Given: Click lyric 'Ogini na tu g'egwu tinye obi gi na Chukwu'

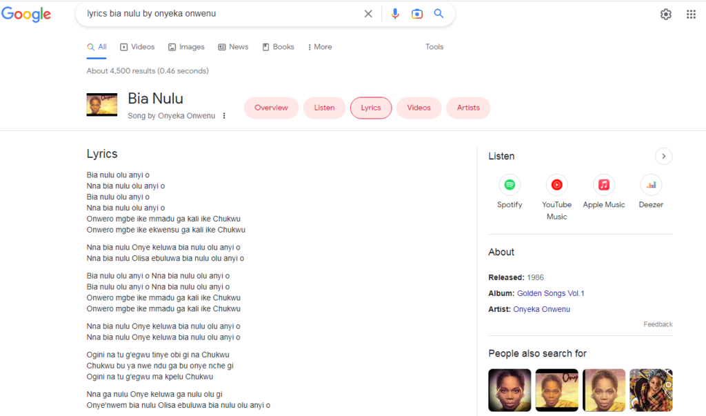Looking at the screenshot, I should tap(158, 355).
